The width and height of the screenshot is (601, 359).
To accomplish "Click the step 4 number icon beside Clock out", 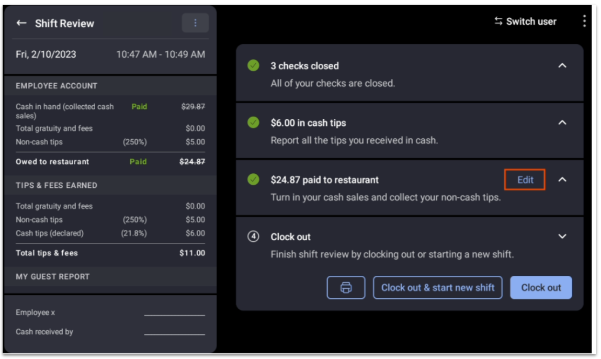I will tap(253, 237).
